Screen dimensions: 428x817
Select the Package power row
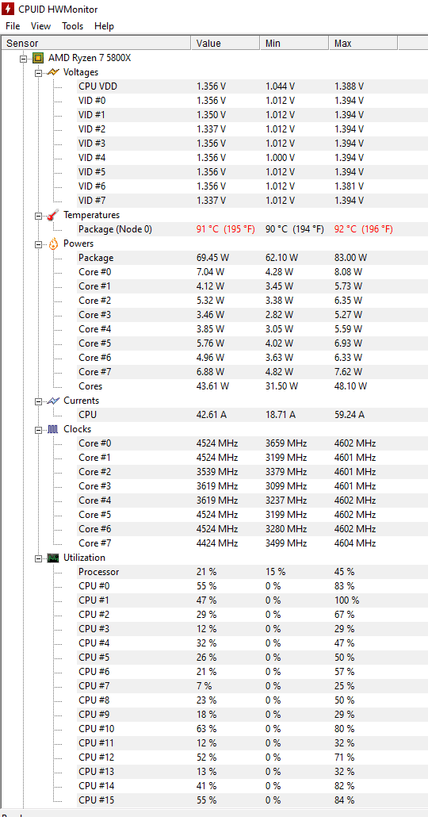[x=252, y=258]
